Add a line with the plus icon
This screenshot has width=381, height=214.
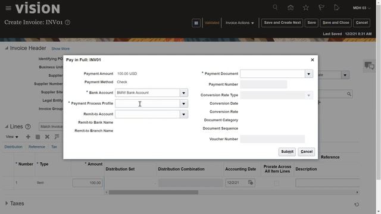tap(28, 137)
